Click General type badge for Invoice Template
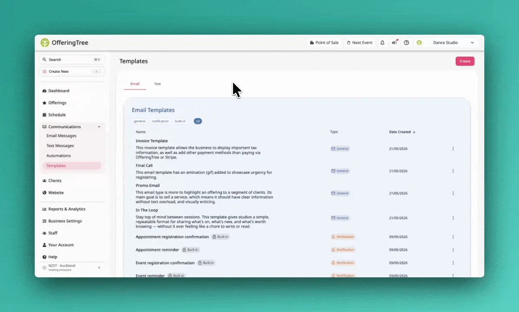The image size is (519, 312). [x=340, y=149]
